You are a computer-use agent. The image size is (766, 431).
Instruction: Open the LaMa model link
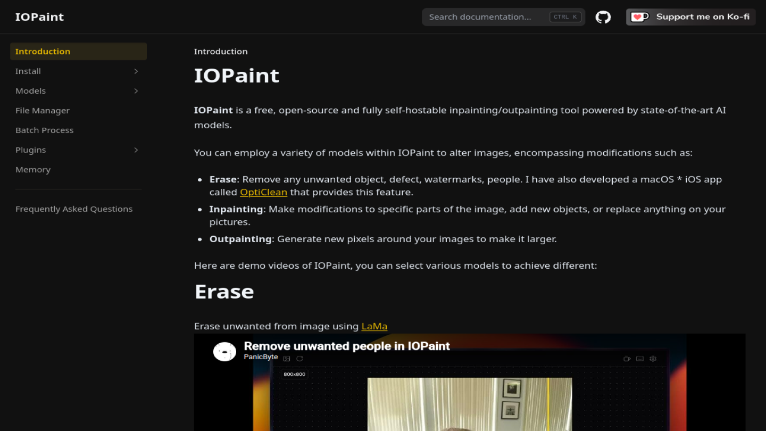[374, 326]
